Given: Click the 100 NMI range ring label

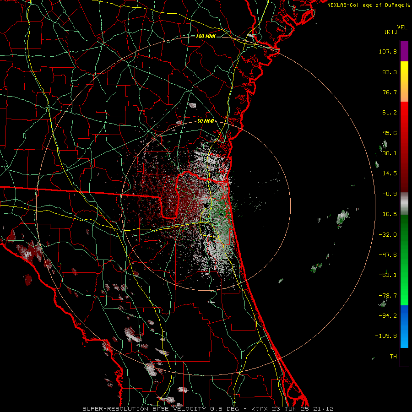Looking at the screenshot, I should (x=206, y=36).
